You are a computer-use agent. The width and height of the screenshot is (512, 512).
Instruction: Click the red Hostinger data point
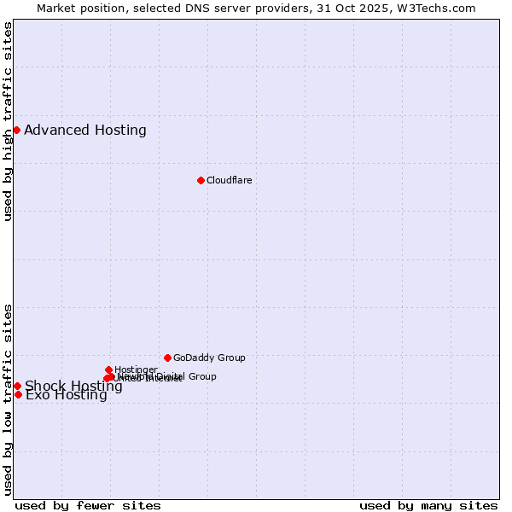pos(108,369)
